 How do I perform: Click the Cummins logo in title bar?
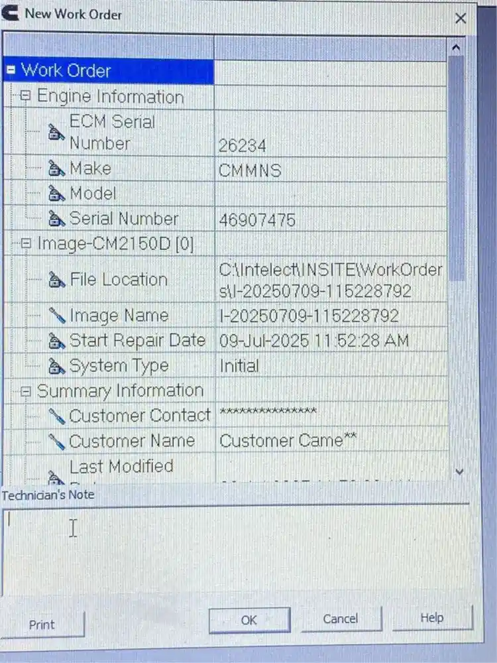(x=10, y=13)
